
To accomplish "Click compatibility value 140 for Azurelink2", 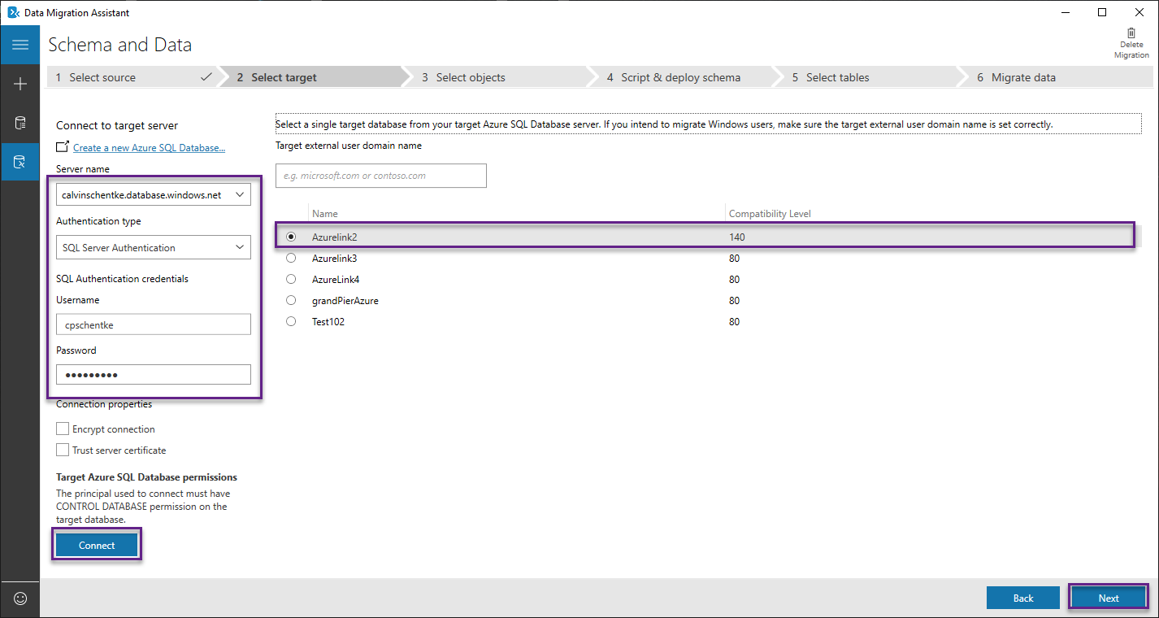I will click(x=736, y=237).
